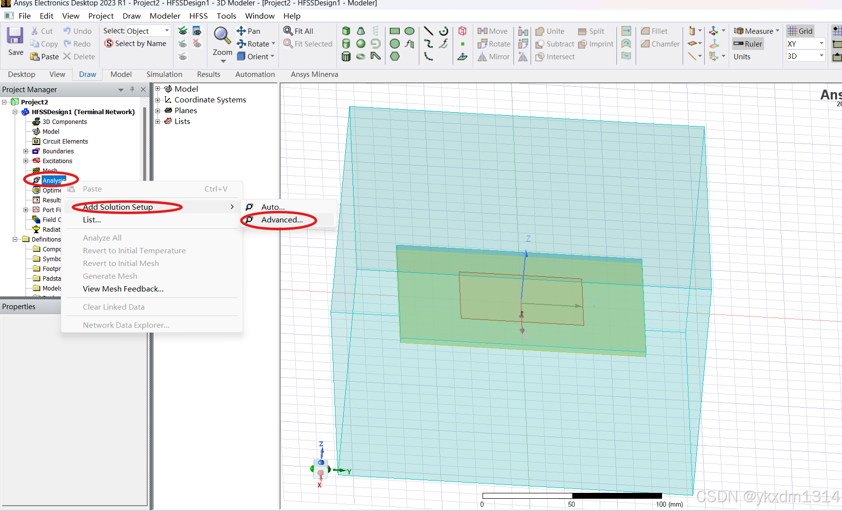Switch to the Simulation ribbon tab

pyautogui.click(x=164, y=74)
